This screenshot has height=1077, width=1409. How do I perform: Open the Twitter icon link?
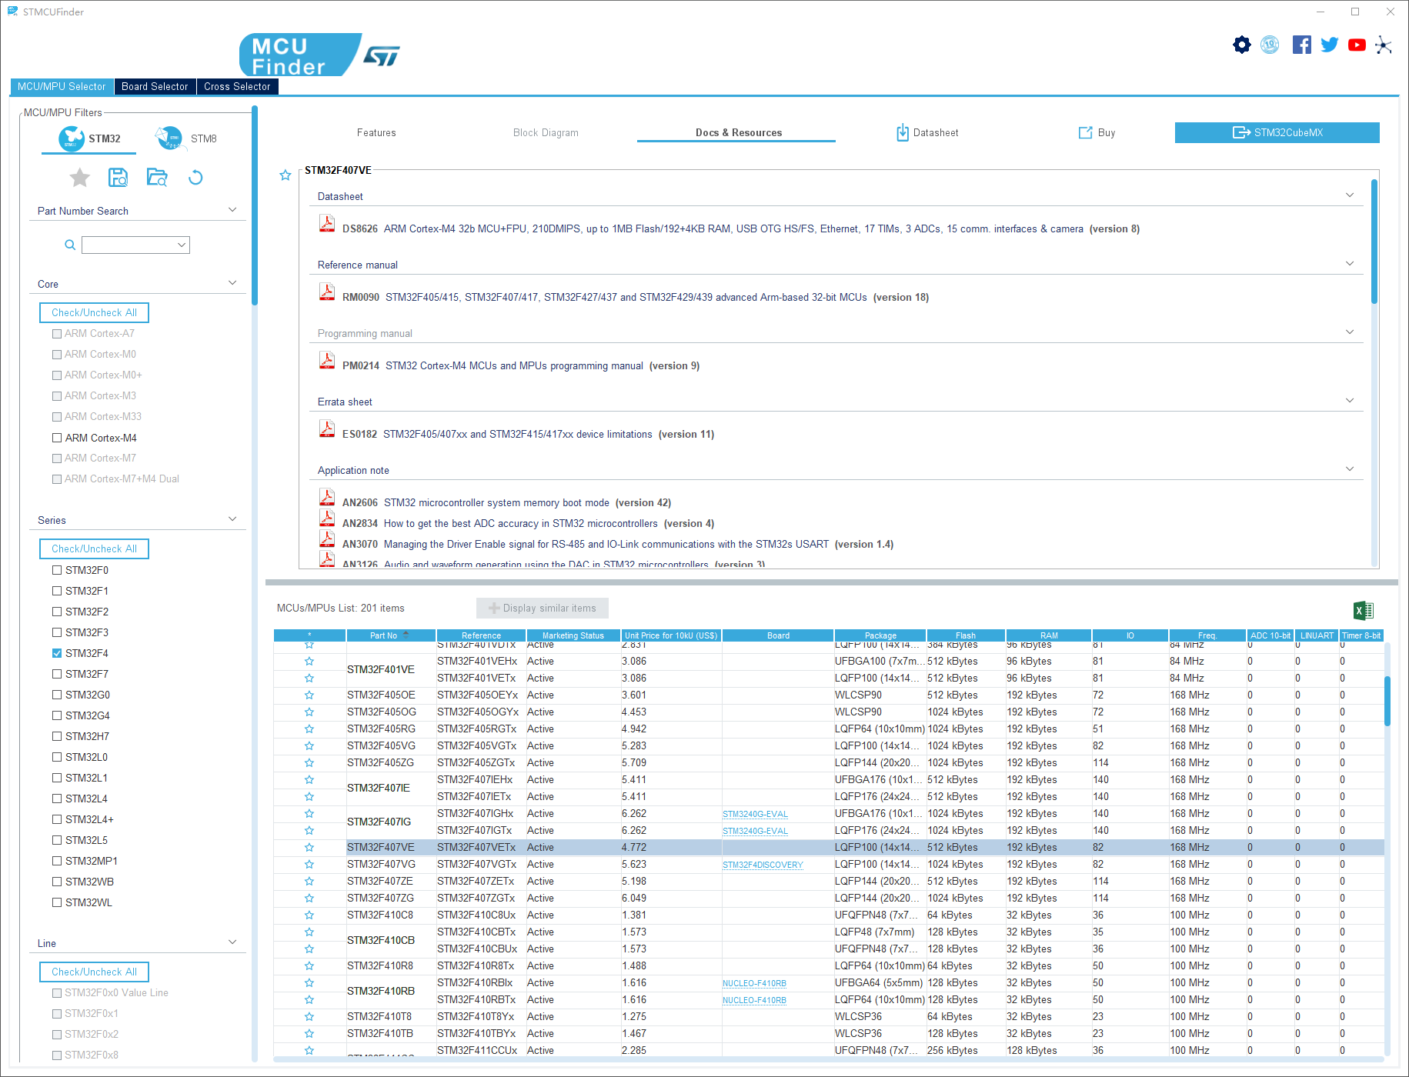pyautogui.click(x=1329, y=45)
